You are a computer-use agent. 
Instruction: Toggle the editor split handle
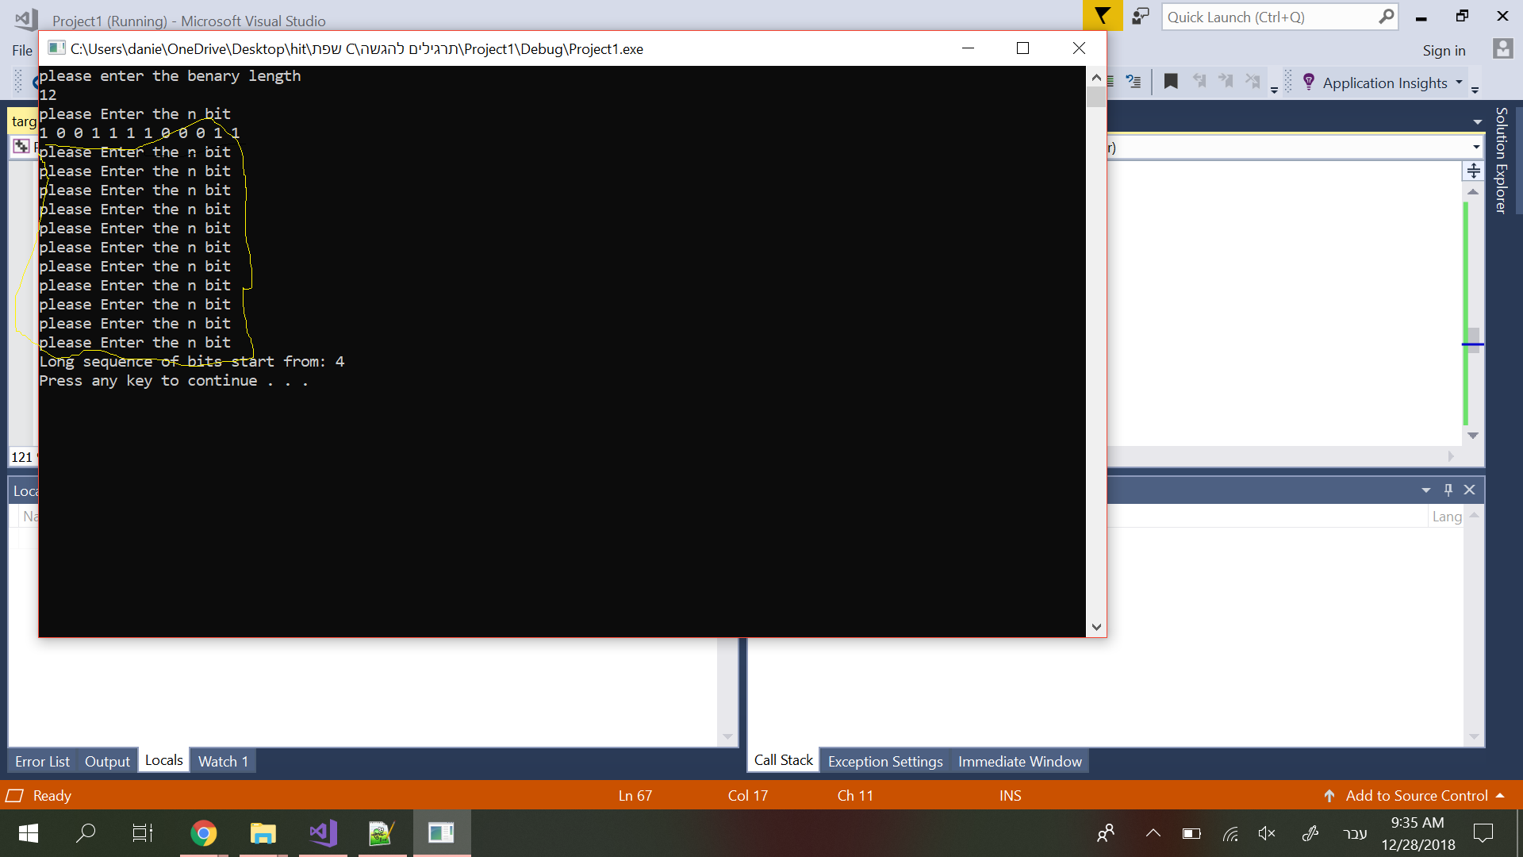pos(1473,171)
